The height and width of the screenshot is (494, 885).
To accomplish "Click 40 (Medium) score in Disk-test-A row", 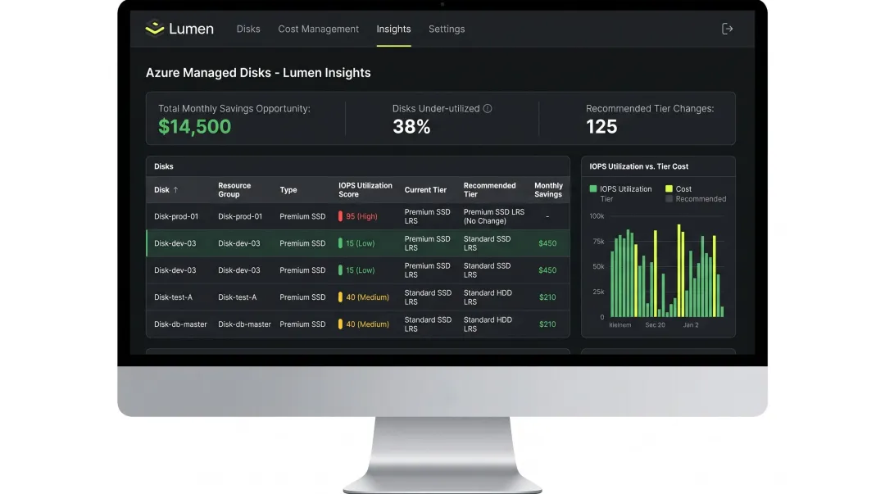I will [367, 297].
